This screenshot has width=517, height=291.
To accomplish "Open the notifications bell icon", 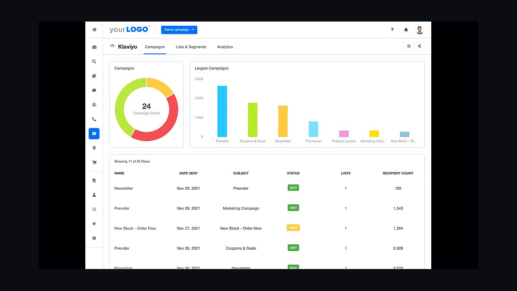I will click(406, 30).
